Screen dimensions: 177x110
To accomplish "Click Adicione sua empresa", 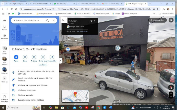I will tap(34, 90).
